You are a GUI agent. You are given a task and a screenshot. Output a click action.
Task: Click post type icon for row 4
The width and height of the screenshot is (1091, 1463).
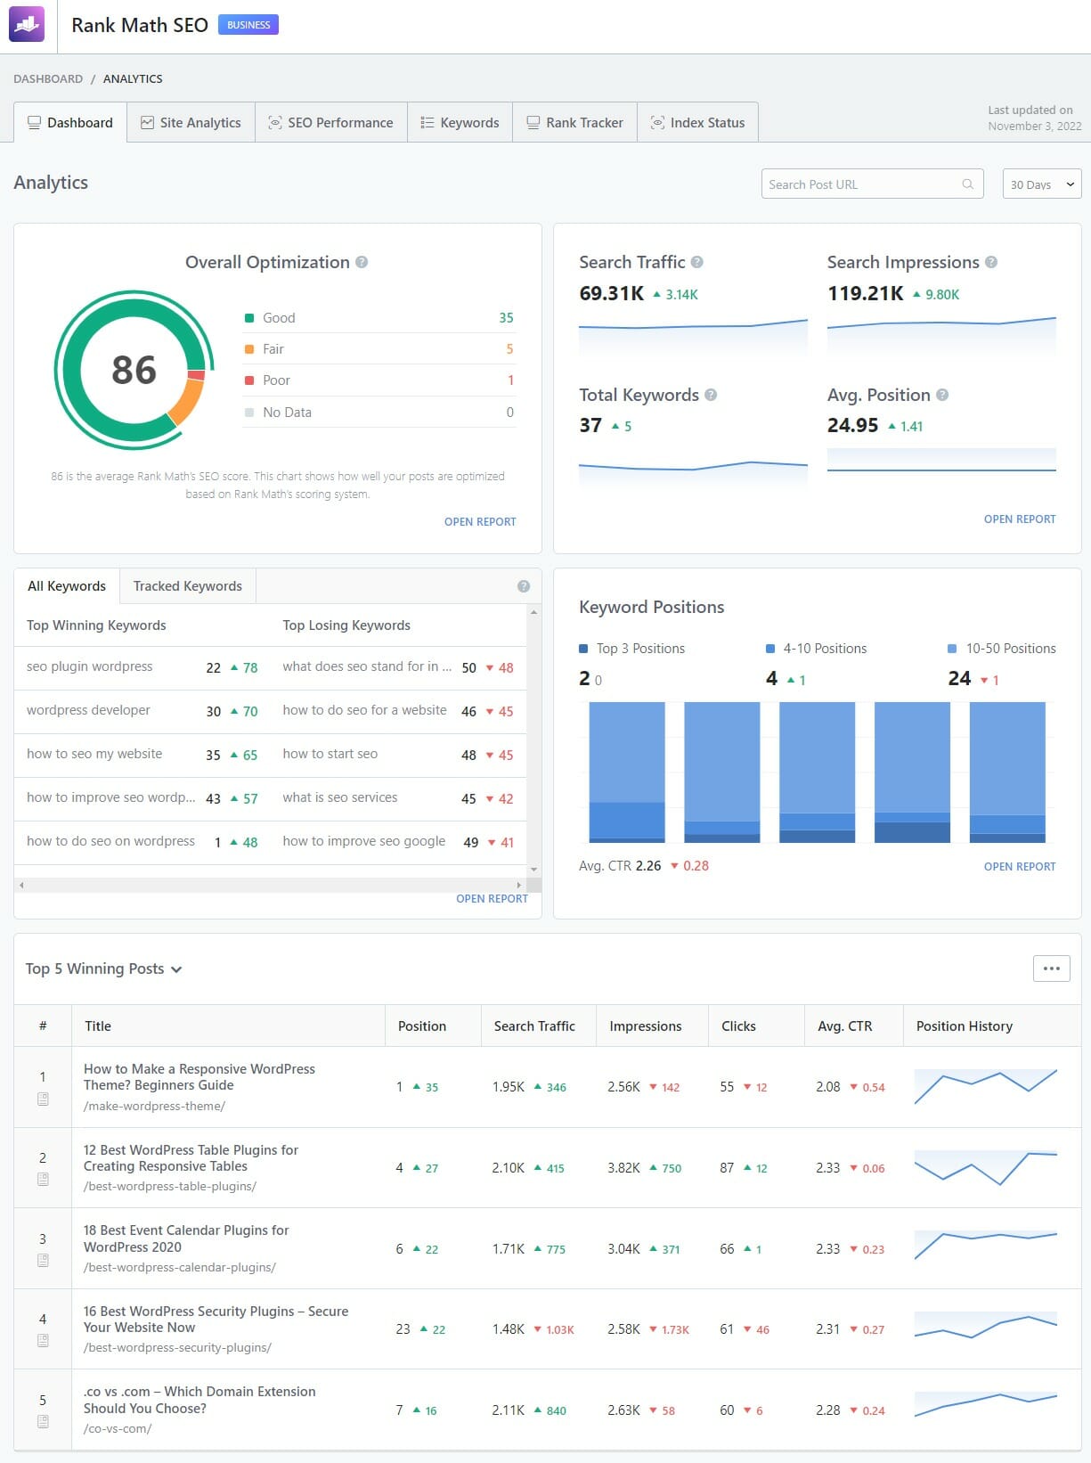[43, 1341]
